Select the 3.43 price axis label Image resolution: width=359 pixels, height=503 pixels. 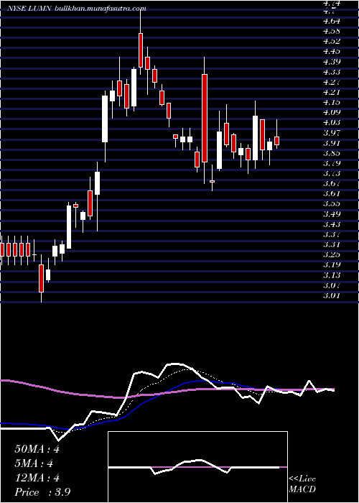332,224
